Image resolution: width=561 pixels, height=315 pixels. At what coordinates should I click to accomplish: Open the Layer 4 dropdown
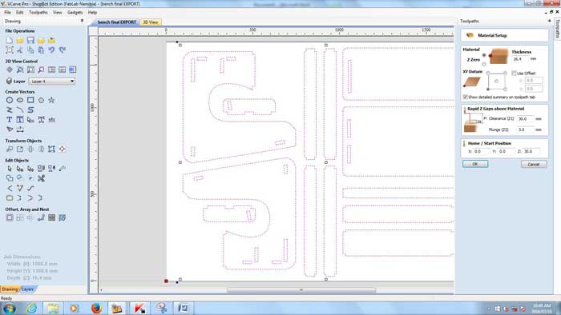pos(52,82)
